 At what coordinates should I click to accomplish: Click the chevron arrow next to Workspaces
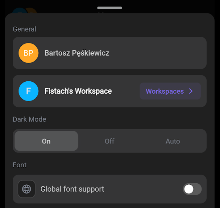(x=191, y=91)
